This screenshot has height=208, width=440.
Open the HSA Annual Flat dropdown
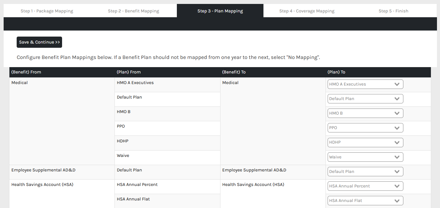point(366,201)
